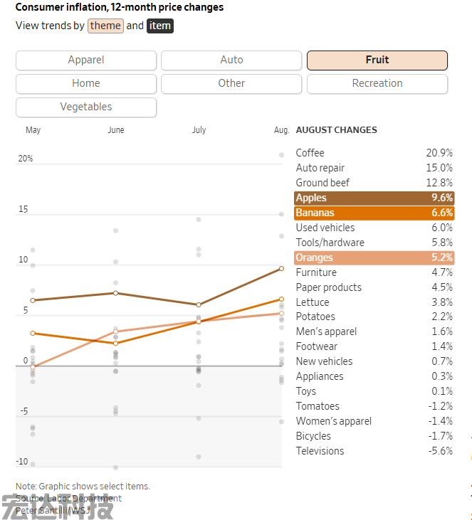Choose the Home theme filter
Image resolution: width=472 pixels, height=520 pixels.
[86, 83]
